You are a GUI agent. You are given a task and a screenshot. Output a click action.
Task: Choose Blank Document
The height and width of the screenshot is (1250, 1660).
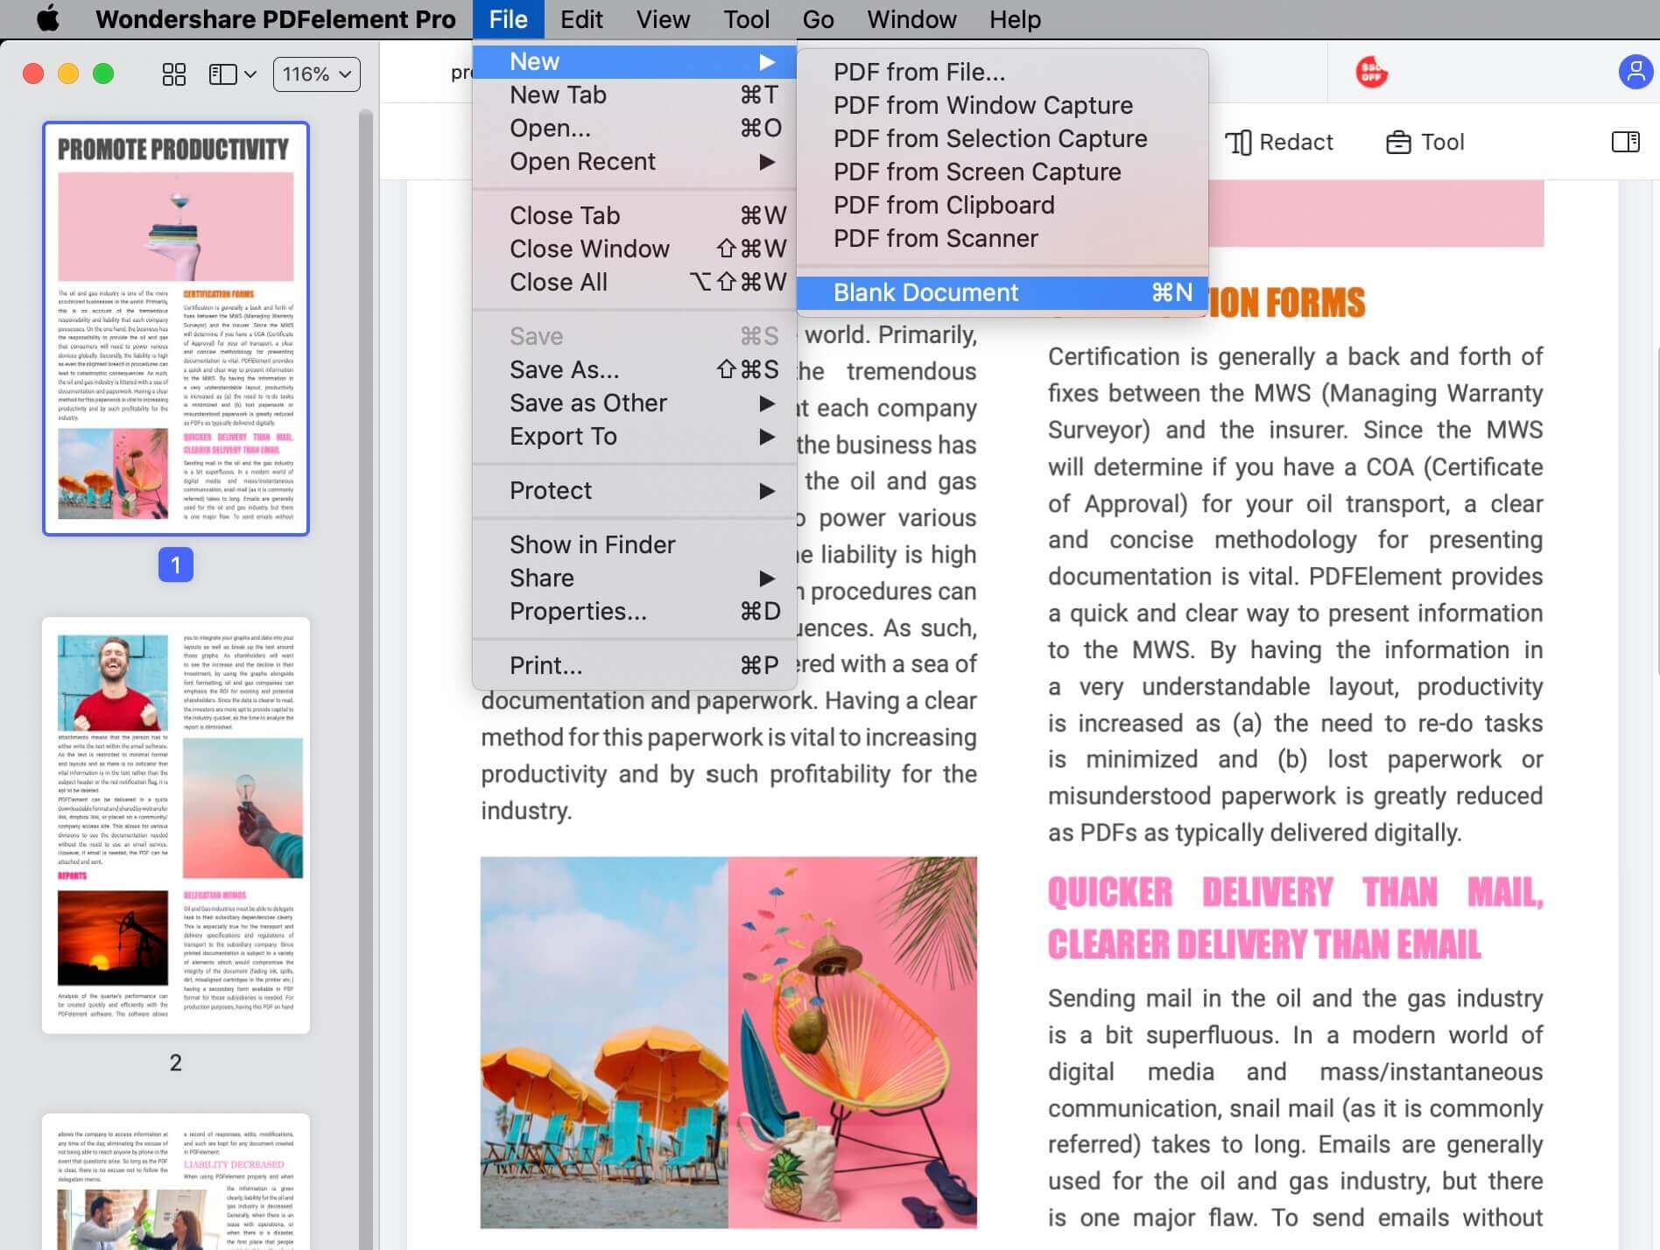(925, 292)
